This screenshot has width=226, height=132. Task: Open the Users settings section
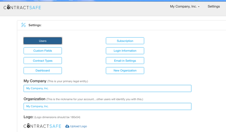click(43, 41)
